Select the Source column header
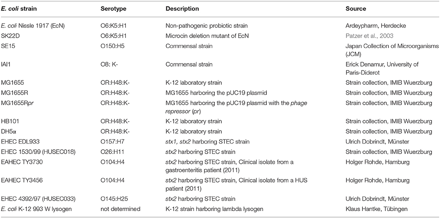Image resolution: width=440 pixels, height=218 pixels. pos(356,9)
